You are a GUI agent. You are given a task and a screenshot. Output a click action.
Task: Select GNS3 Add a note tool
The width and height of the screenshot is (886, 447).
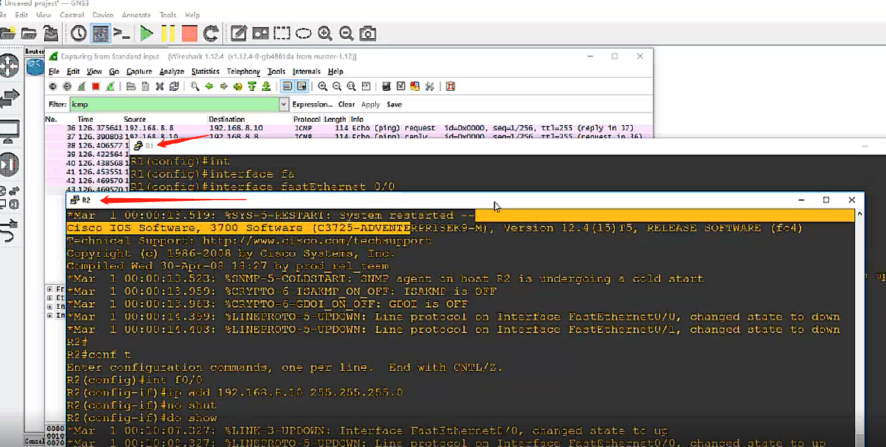[239, 33]
